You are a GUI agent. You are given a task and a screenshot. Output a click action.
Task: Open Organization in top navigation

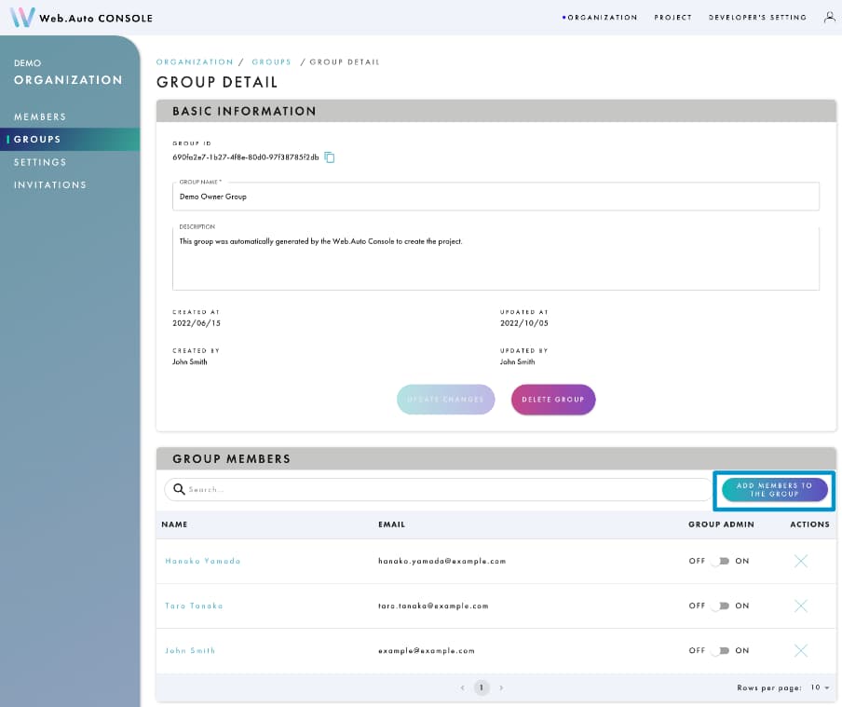tap(602, 17)
